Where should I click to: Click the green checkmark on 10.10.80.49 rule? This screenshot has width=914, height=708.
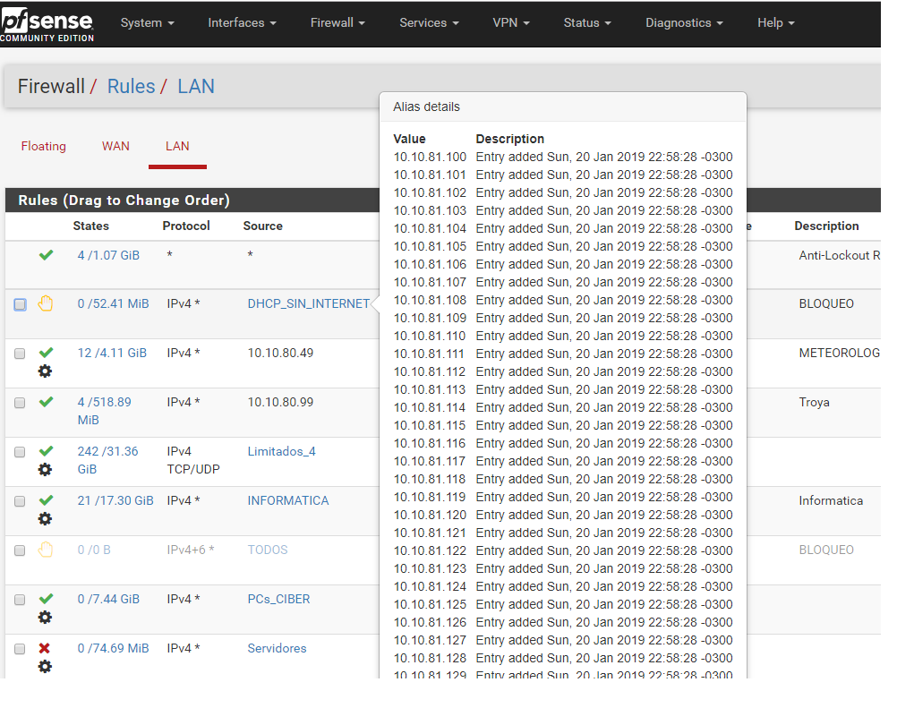pos(46,353)
